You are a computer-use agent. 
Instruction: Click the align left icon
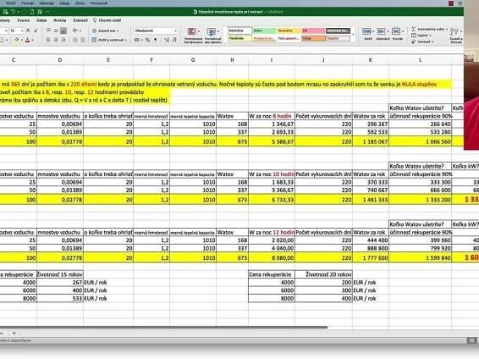coord(48,40)
